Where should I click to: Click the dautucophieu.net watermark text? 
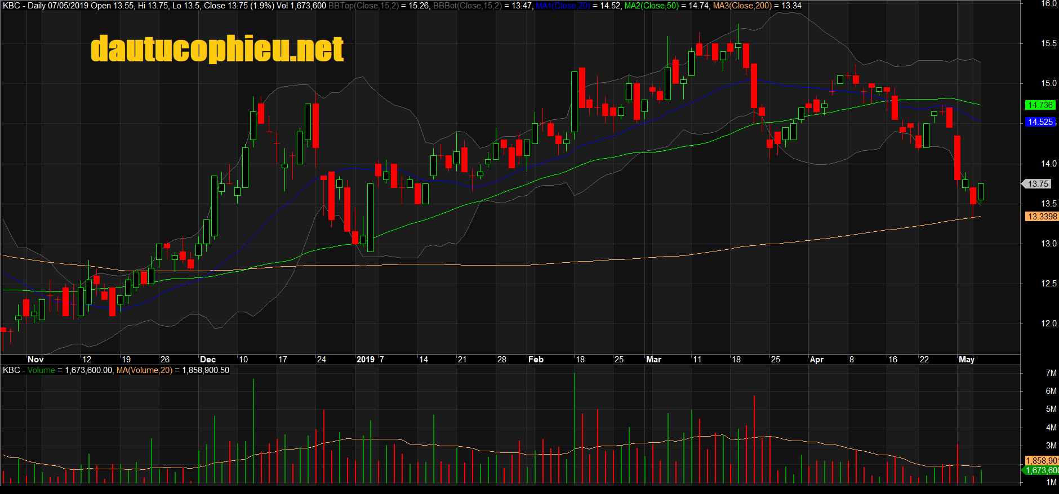tap(217, 49)
